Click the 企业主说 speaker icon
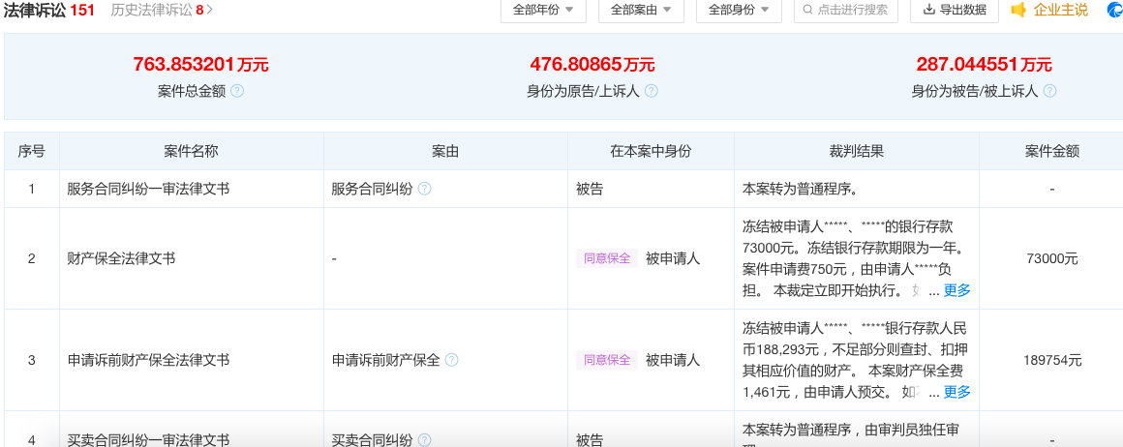 click(x=1018, y=10)
